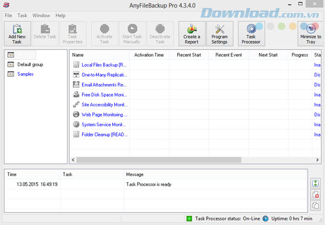Open the Help menu
Viewport: 325px width, 225px height.
pos(60,16)
